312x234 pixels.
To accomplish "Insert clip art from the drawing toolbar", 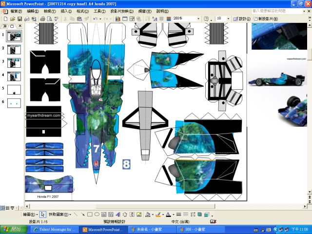I will pos(132,214).
